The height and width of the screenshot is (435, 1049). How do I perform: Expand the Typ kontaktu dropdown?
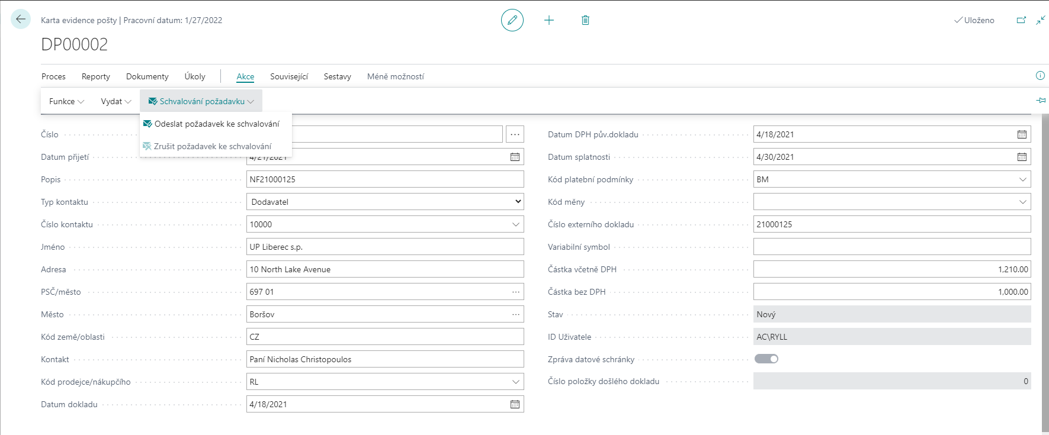point(518,202)
